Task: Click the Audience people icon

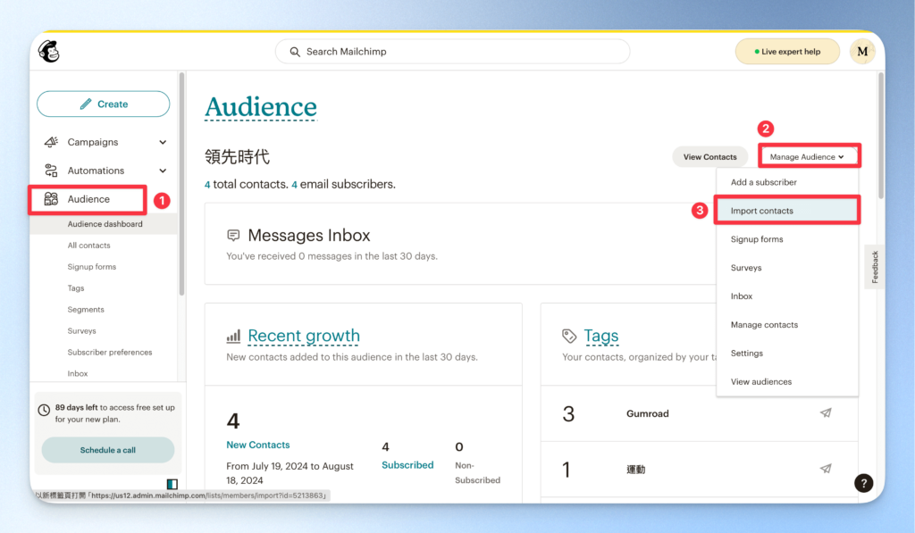Action: pos(51,199)
